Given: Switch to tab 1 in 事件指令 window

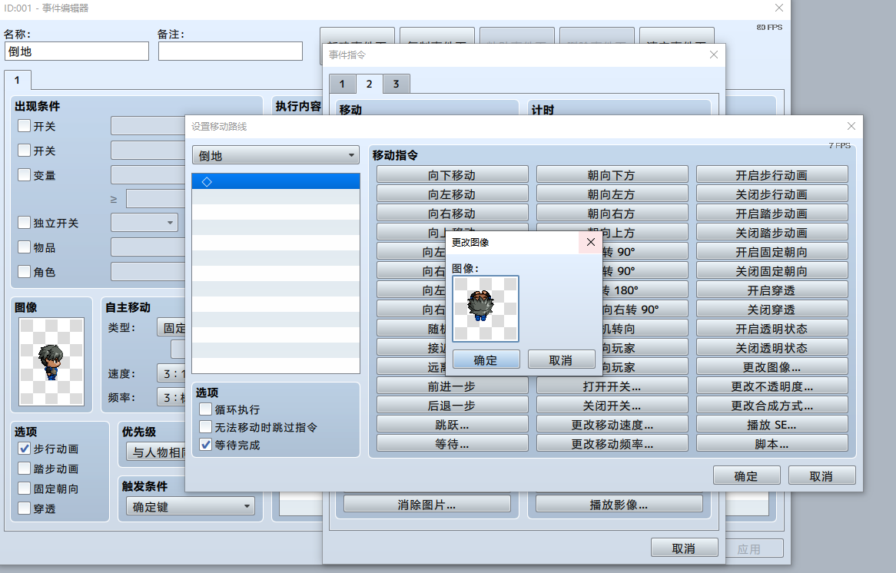Looking at the screenshot, I should click(342, 84).
